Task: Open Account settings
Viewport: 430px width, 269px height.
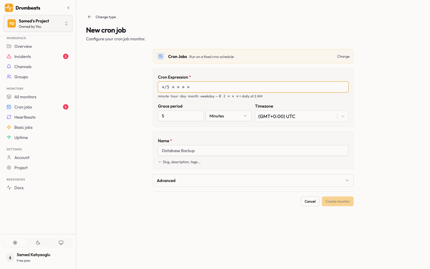Action: point(38,158)
